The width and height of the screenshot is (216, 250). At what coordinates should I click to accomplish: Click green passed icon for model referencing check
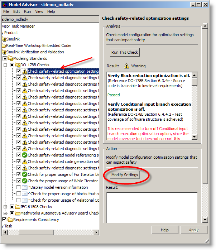coord(24,155)
